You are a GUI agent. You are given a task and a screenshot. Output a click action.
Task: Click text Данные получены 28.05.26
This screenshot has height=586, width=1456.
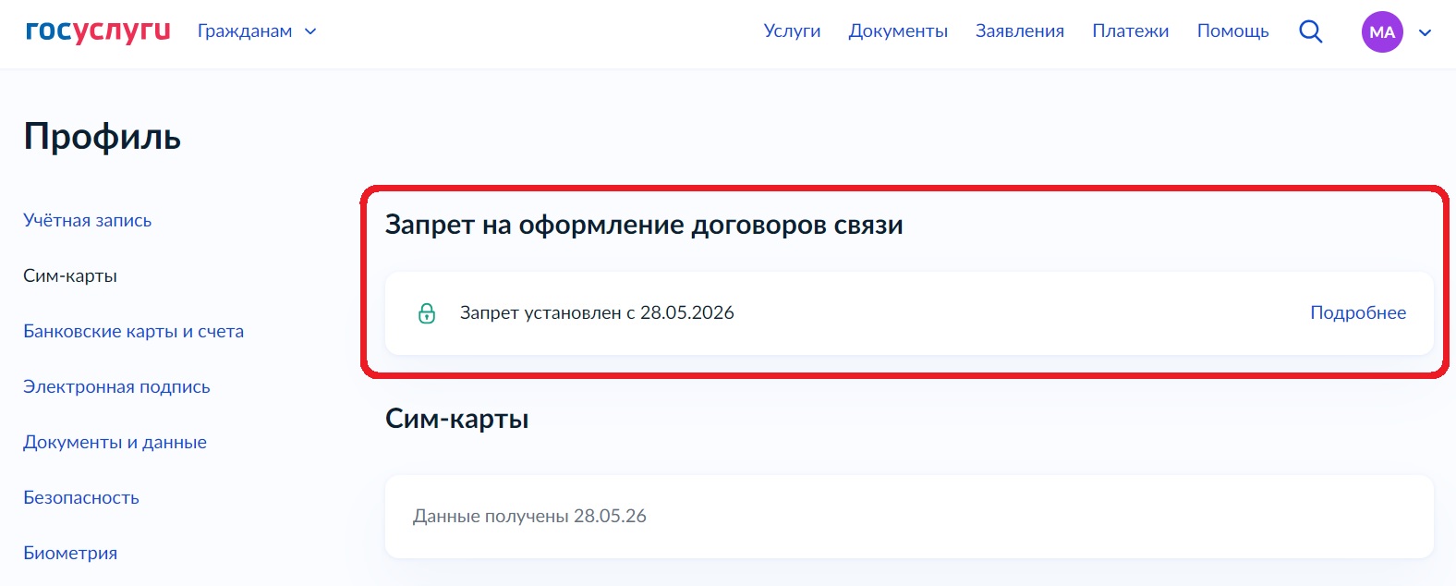(529, 516)
